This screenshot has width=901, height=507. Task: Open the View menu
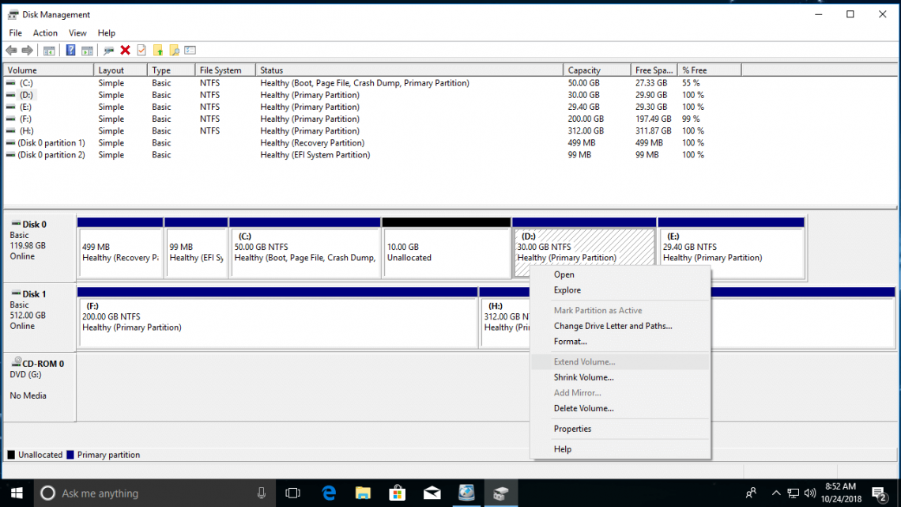pyautogui.click(x=77, y=32)
